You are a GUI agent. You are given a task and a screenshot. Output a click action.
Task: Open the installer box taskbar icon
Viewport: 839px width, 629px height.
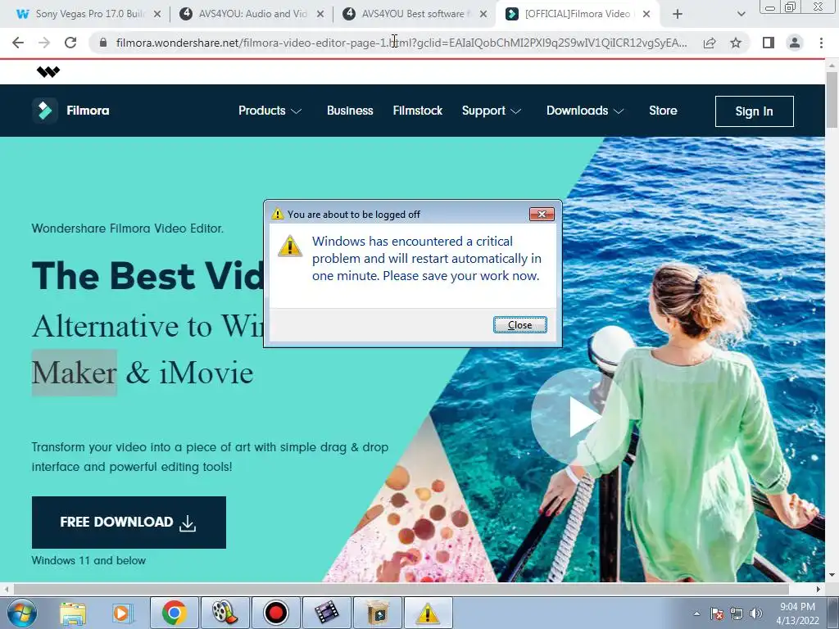(x=378, y=613)
